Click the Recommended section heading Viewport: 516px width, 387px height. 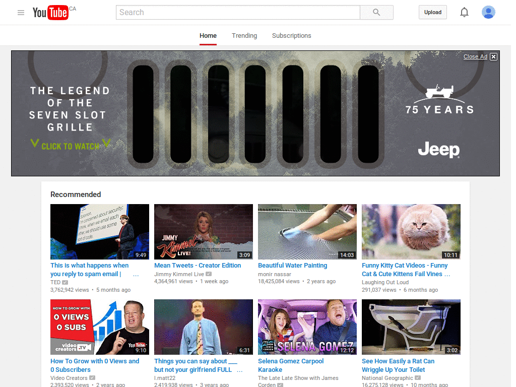point(76,195)
